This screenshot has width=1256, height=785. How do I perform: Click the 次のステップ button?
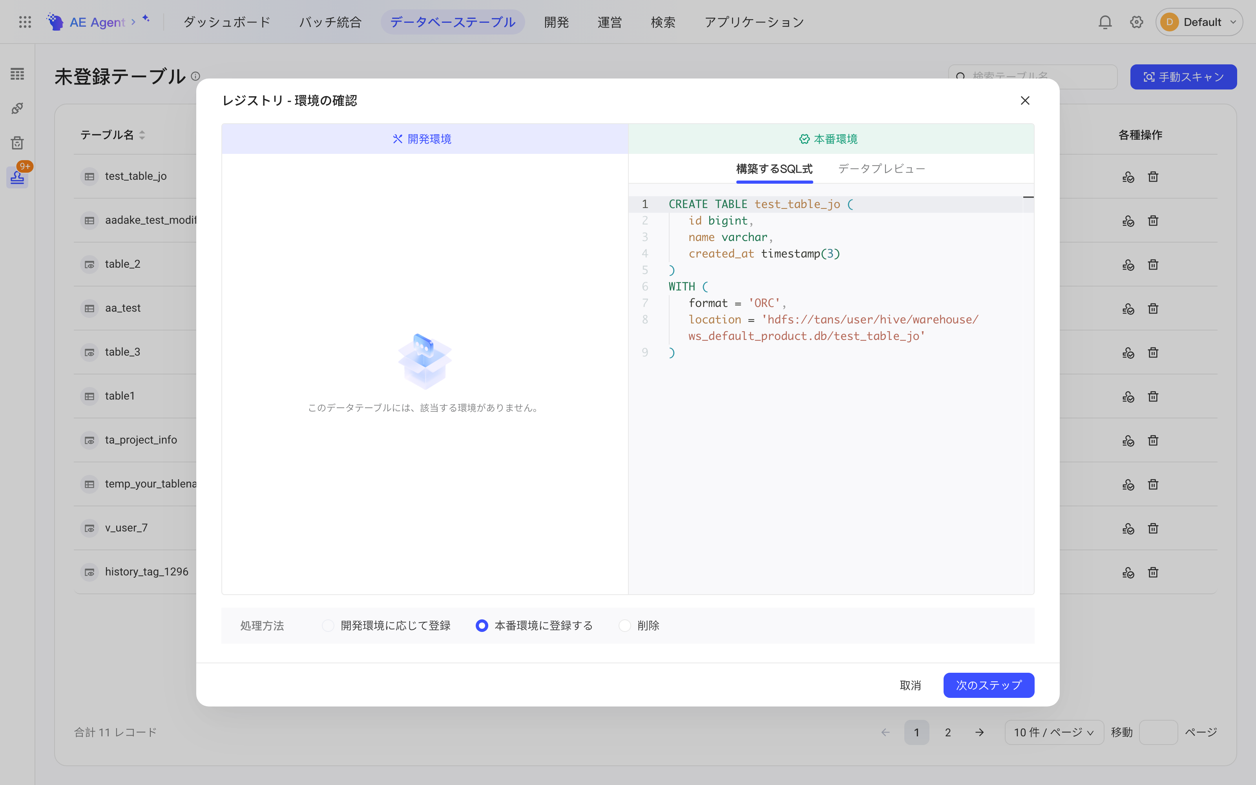[989, 685]
